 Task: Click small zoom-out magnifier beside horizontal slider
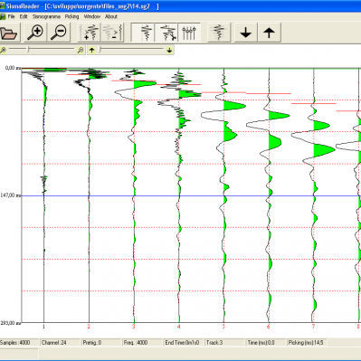[x=4, y=50]
